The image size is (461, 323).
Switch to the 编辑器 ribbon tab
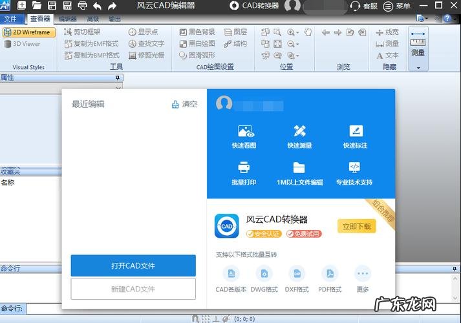point(68,19)
